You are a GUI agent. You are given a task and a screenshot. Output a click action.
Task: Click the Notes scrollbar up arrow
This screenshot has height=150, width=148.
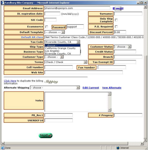[x=109, y=94]
